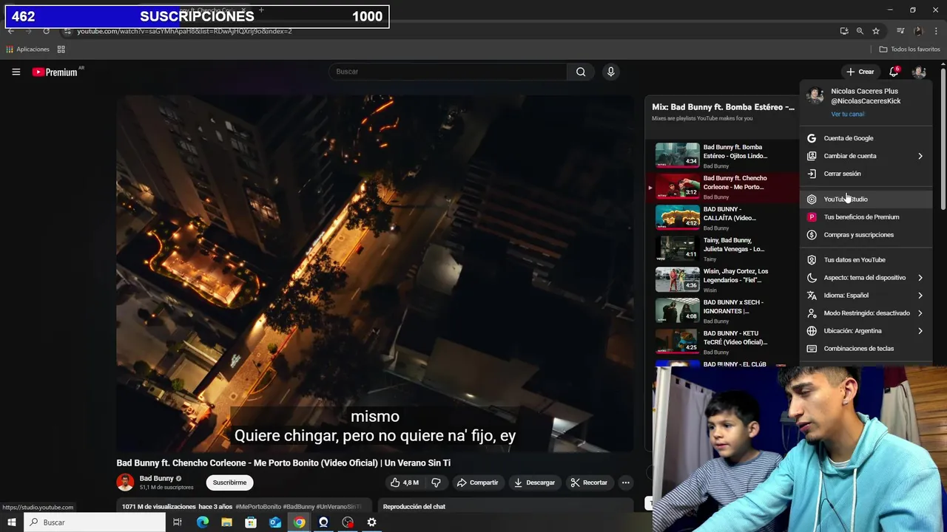947x532 pixels.
Task: Open the YouTube hamburger guide menu
Action: pyautogui.click(x=16, y=72)
